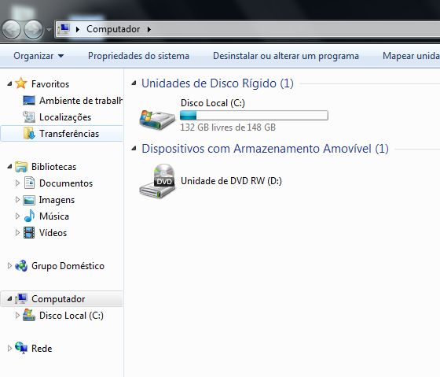The height and width of the screenshot is (377, 440).
Task: Open the Música library
Action: [54, 216]
